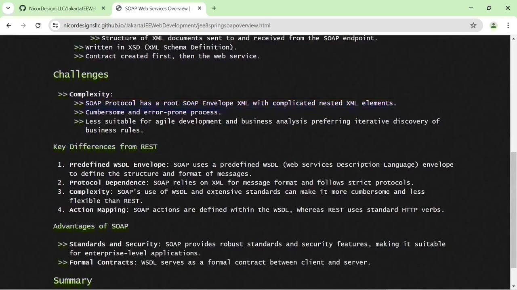Switch to the NicorDesignsLLC GitHub tab
Screen dimensions: 517x290
click(63, 8)
